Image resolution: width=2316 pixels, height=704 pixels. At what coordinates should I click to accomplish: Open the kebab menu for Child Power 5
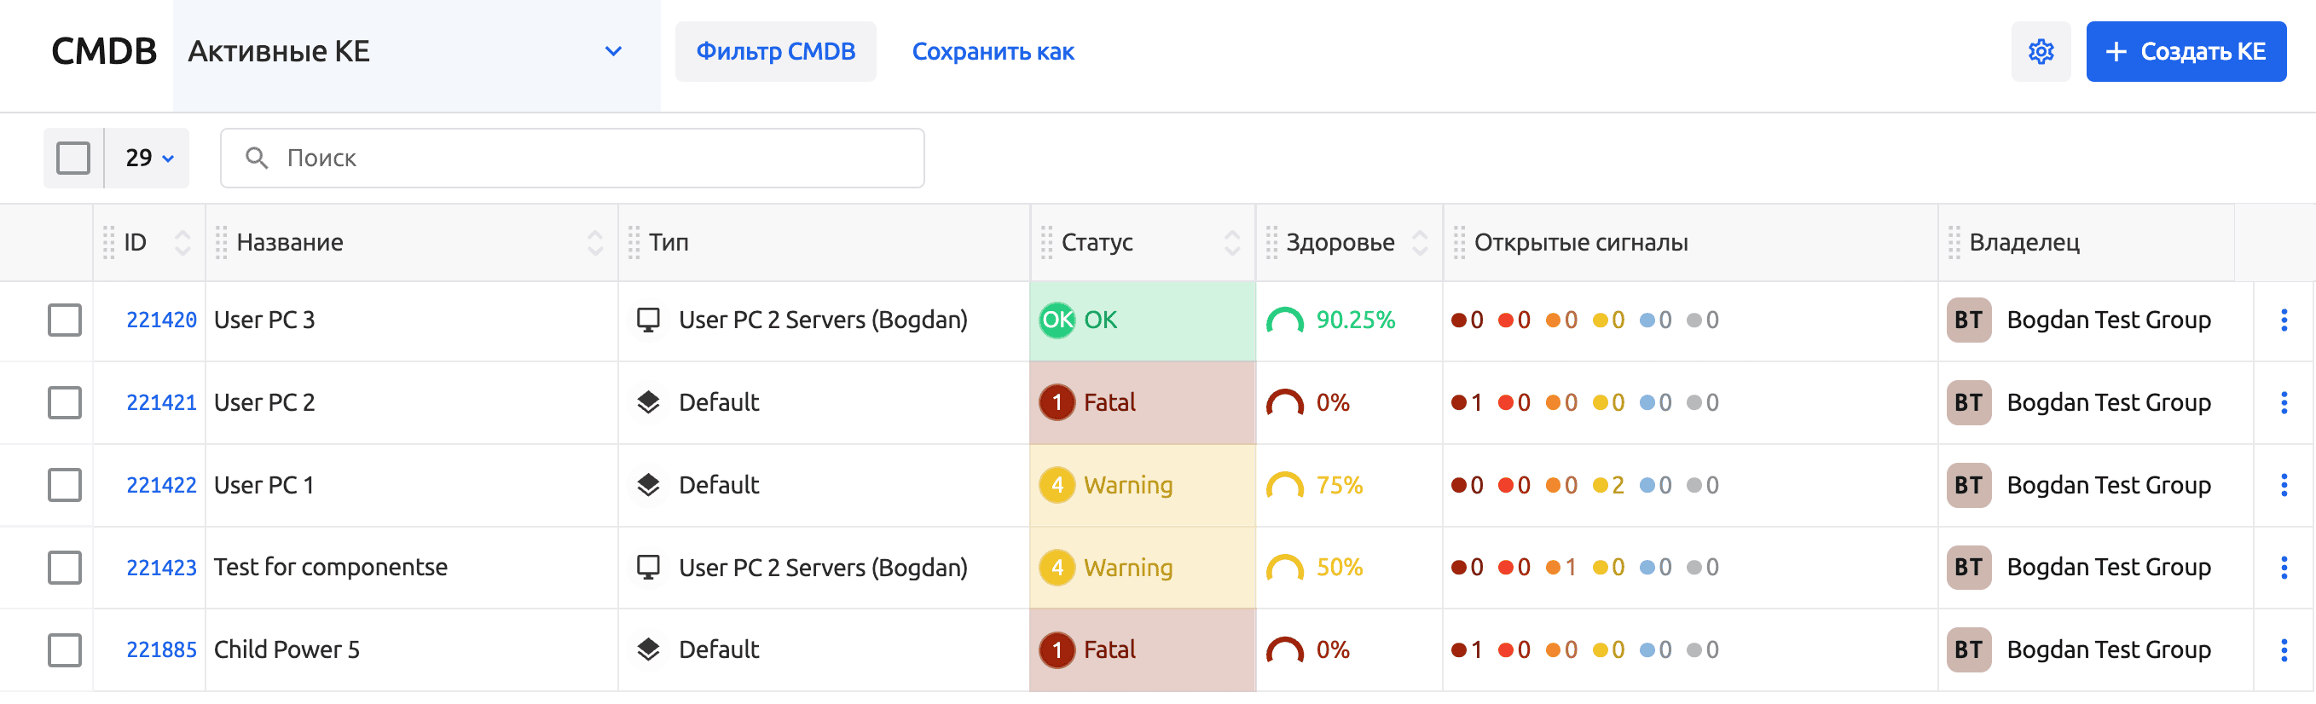[x=2283, y=650]
